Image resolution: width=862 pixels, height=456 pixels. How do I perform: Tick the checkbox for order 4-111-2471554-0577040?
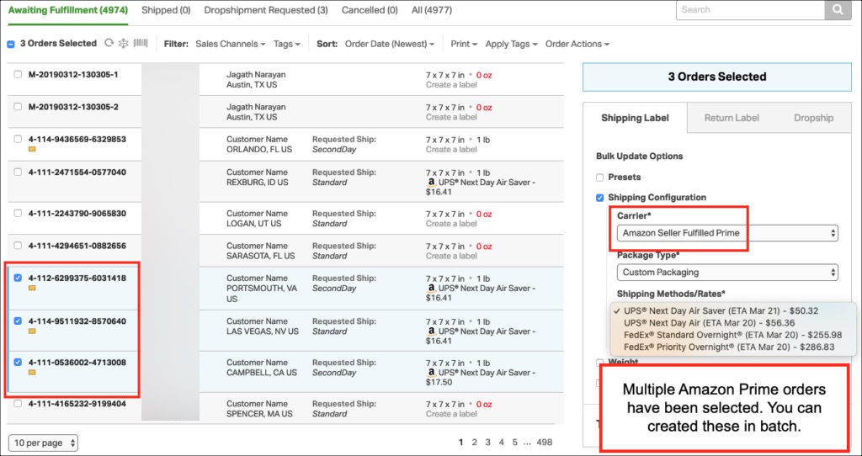[18, 172]
